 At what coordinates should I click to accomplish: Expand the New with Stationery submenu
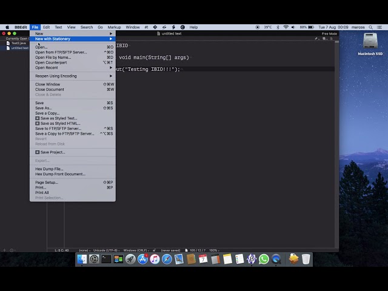[x=73, y=39]
